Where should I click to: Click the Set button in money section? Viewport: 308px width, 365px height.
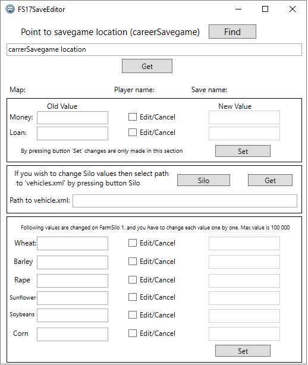[x=243, y=151]
